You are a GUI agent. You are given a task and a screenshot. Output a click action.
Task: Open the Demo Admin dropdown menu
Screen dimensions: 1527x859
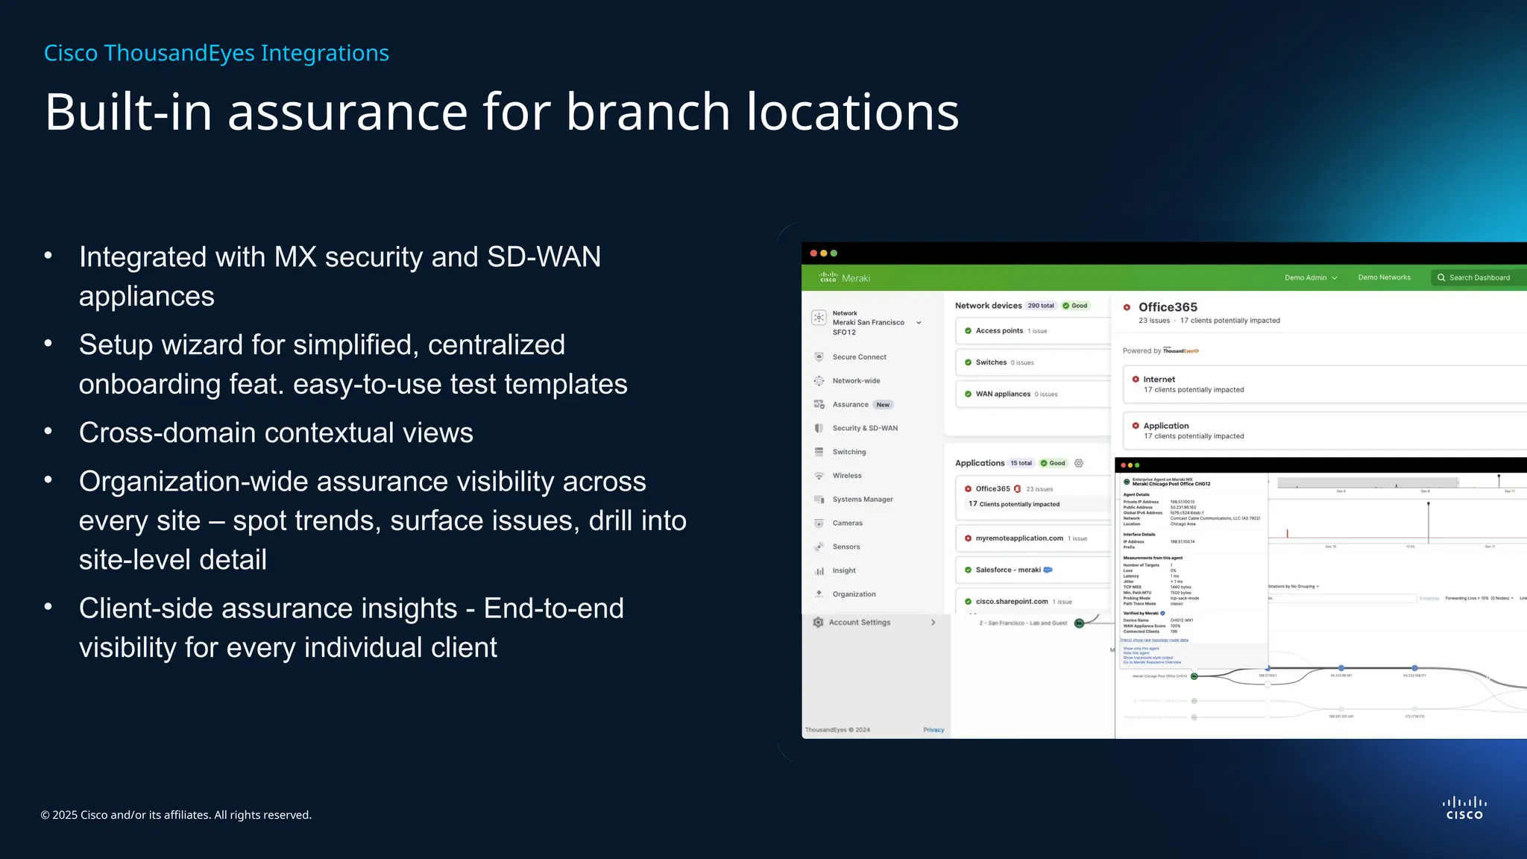coord(1310,277)
